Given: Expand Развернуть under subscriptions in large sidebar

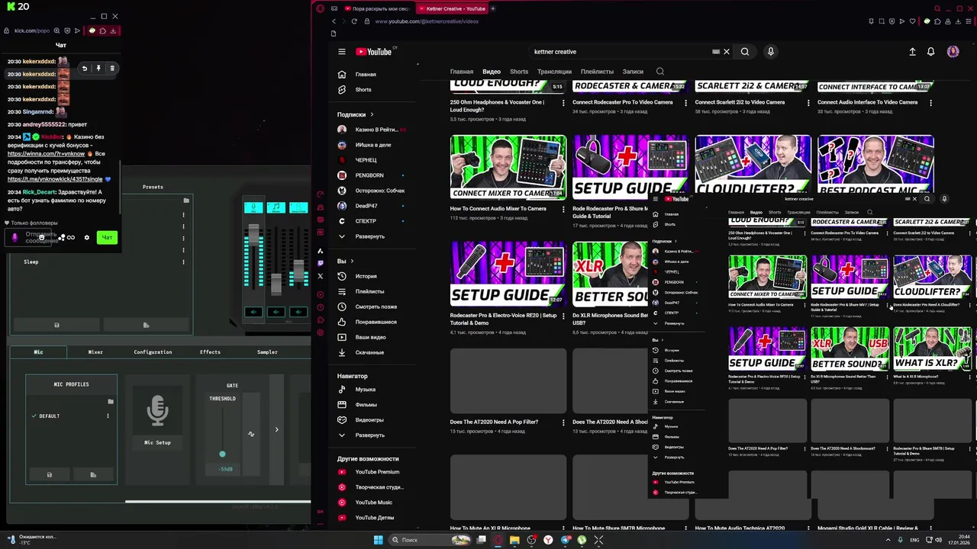Looking at the screenshot, I should point(370,236).
